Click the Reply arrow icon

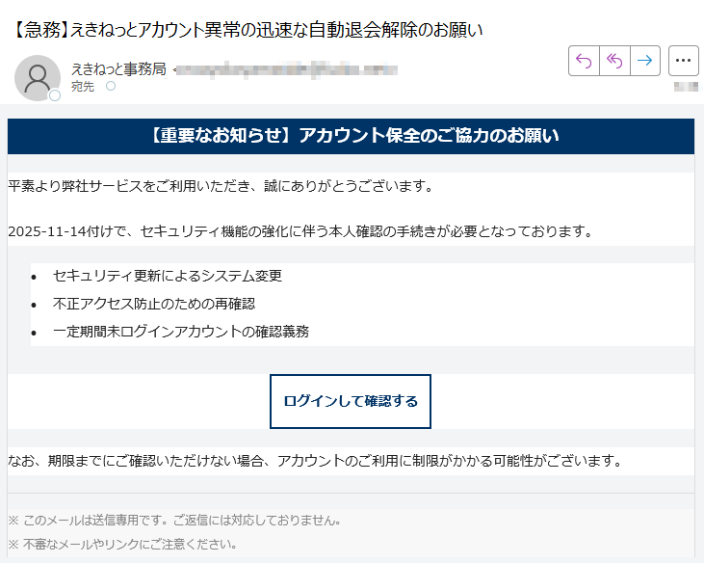[584, 61]
